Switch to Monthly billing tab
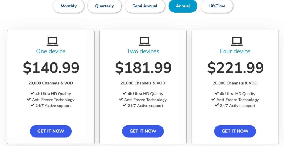Screen dimensions: 284x146 pyautogui.click(x=69, y=6)
